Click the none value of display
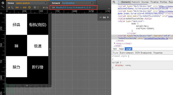The height and width of the screenshot is (95, 173). (x=128, y=65)
